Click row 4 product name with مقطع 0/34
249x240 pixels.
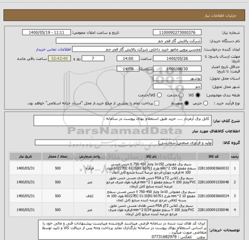(151, 210)
